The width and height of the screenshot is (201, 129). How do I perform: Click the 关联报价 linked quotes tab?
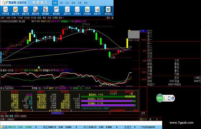(11, 119)
